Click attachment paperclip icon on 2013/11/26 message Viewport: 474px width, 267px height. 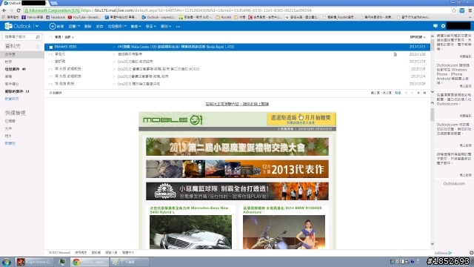coord(395,54)
